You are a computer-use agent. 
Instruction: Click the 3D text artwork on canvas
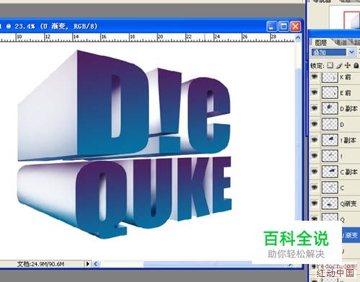pyautogui.click(x=125, y=144)
